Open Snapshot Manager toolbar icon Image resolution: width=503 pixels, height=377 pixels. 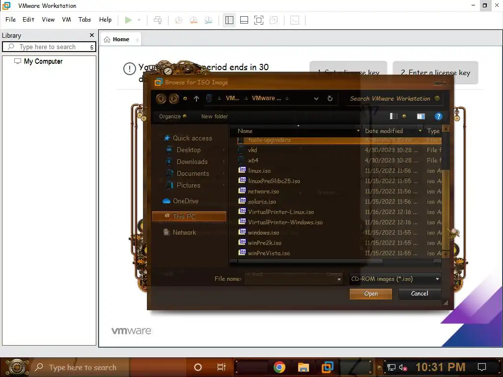pos(208,20)
